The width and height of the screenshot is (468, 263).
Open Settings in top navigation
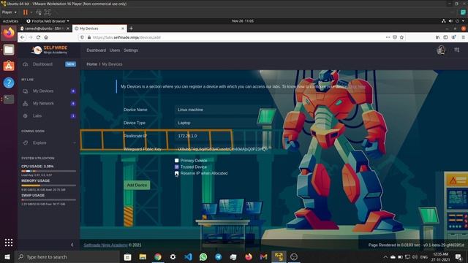131,50
